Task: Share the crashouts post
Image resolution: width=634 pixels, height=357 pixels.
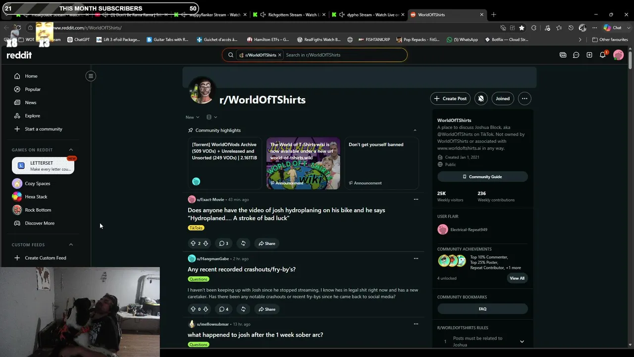Action: tap(266, 309)
